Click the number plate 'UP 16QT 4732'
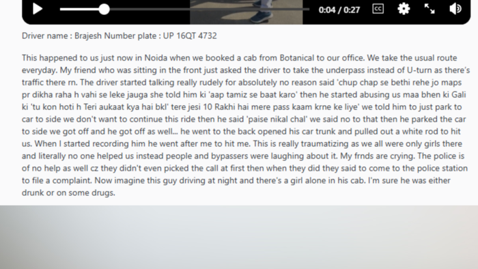 click(190, 36)
